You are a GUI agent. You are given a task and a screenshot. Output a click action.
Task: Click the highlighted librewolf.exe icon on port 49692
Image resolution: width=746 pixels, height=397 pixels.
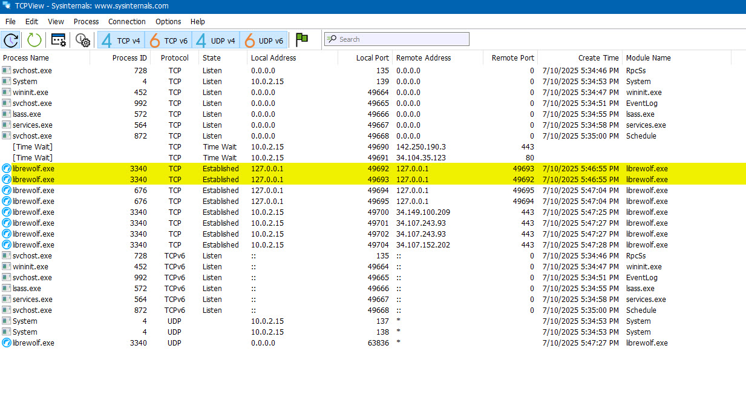tap(7, 169)
